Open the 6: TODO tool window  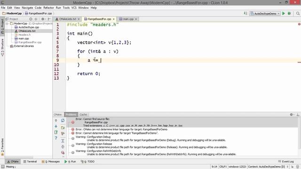point(87,161)
